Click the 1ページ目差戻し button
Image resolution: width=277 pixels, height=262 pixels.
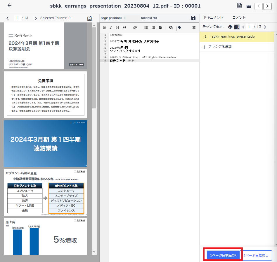[x=256, y=255]
